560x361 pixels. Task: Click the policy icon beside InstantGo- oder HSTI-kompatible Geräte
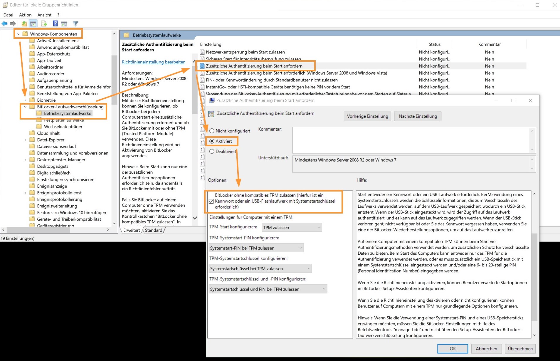(202, 87)
